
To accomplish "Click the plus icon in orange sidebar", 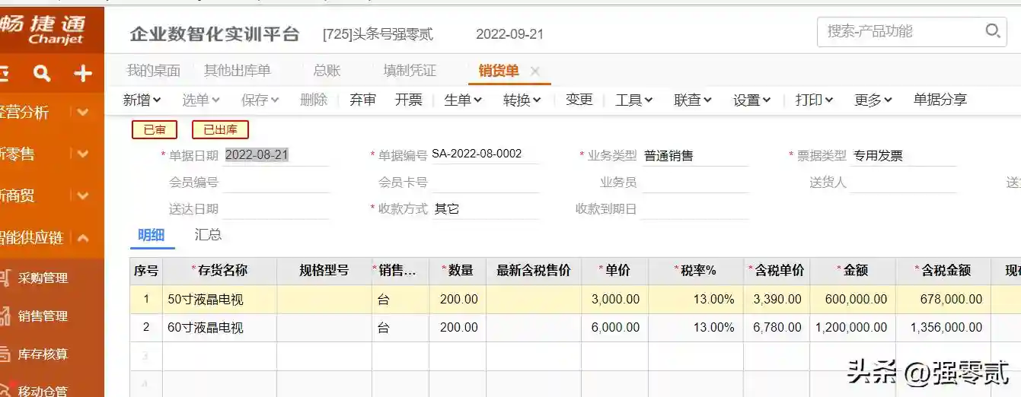I will pyautogui.click(x=82, y=73).
